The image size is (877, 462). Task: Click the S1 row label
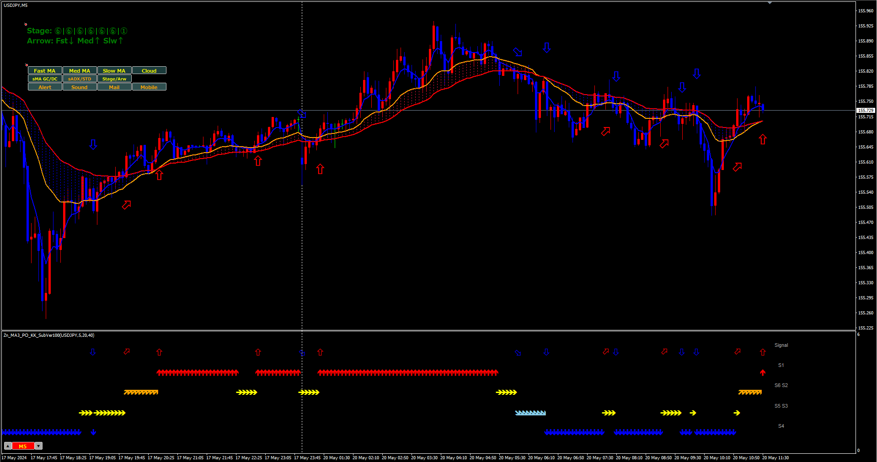(781, 365)
